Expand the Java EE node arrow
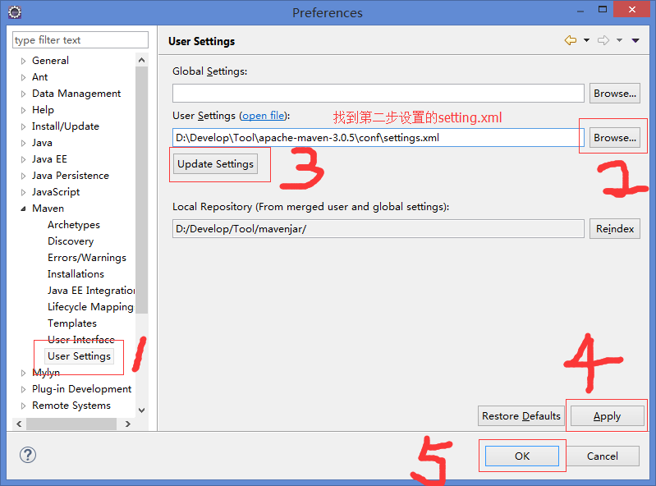 (x=23, y=159)
